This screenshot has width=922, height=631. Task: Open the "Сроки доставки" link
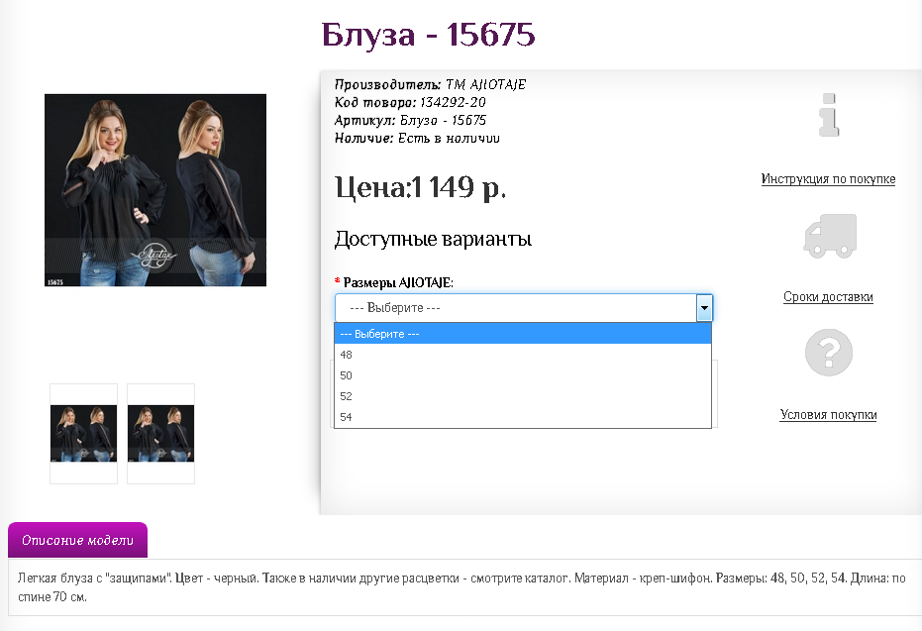pos(828,296)
